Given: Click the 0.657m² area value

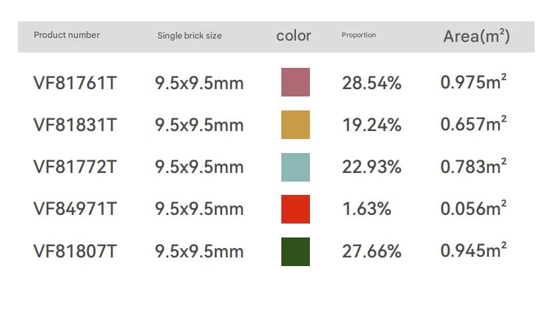Looking at the screenshot, I should click(474, 124).
